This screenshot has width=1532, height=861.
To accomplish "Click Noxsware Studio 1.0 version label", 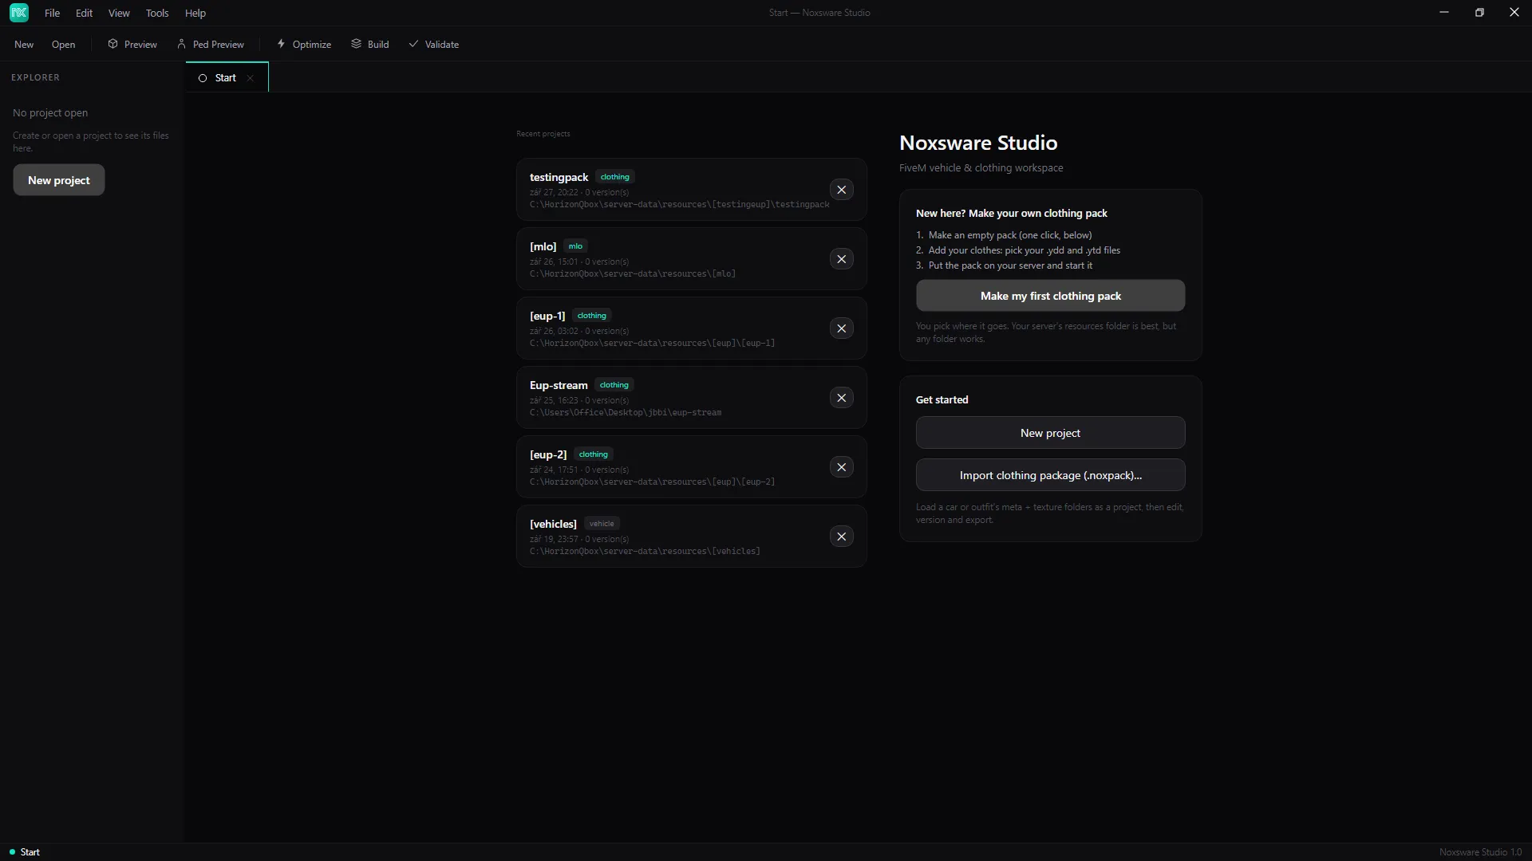I will pos(1480,852).
